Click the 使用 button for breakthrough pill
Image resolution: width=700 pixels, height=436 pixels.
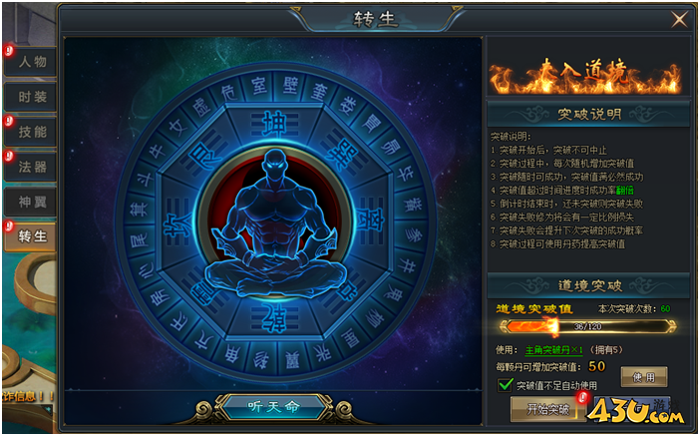[644, 377]
